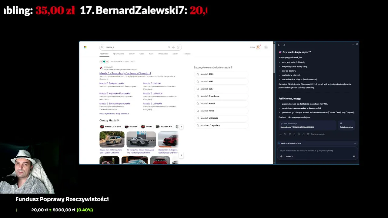Image resolution: width=388 pixels, height=218 pixels.
Task: Open Mazda 5 Kujawsko-Pomorskie link
Action: [115, 93]
